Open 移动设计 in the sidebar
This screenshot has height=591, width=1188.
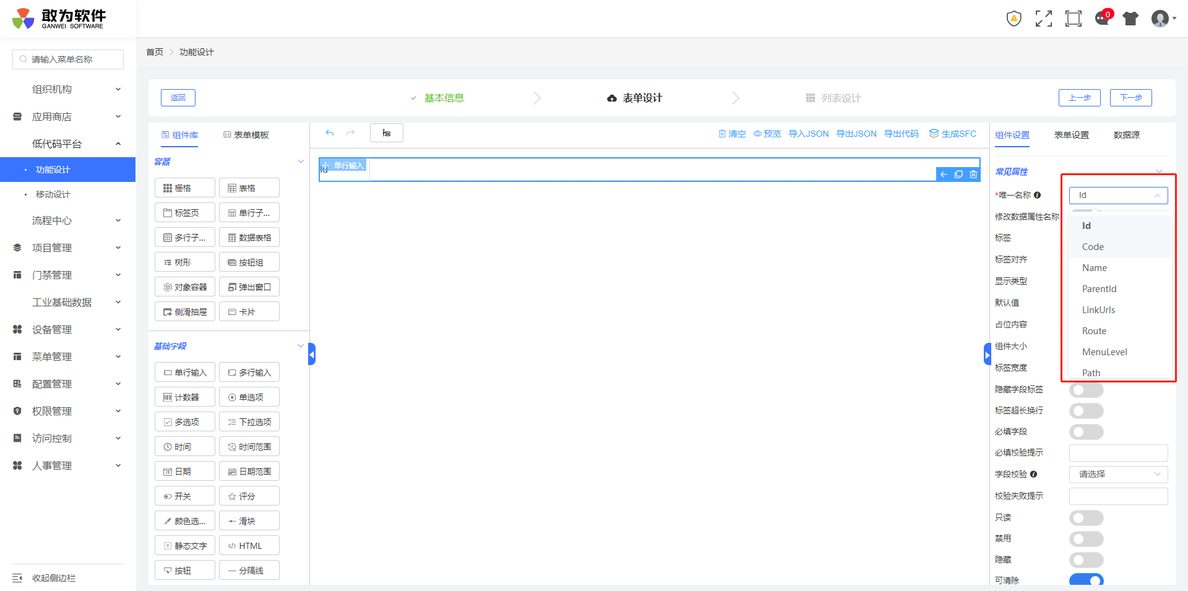(x=68, y=194)
